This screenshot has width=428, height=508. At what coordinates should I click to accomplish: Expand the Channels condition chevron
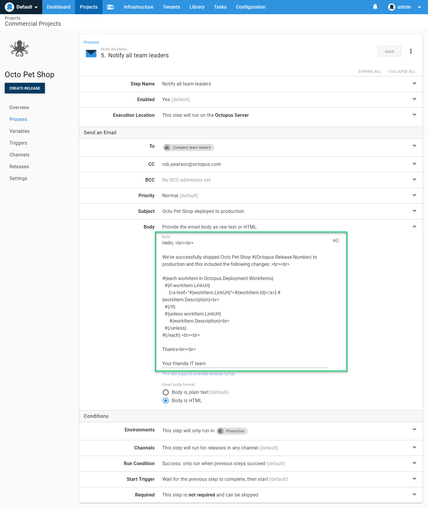pos(414,447)
